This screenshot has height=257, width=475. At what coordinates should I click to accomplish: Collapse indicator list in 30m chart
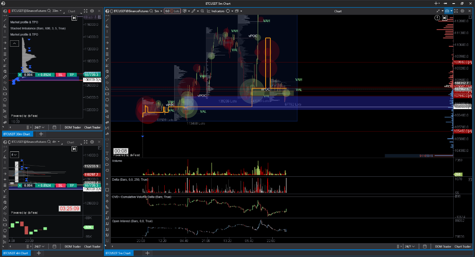(14, 43)
